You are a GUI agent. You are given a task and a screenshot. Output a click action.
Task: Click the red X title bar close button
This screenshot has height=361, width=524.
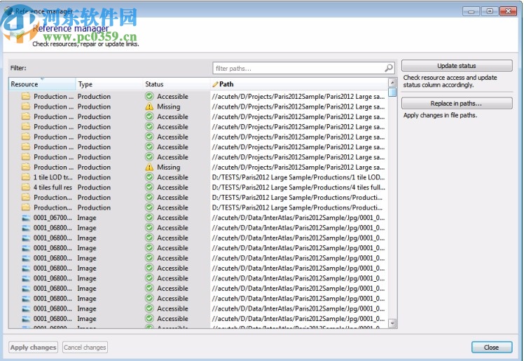click(509, 11)
